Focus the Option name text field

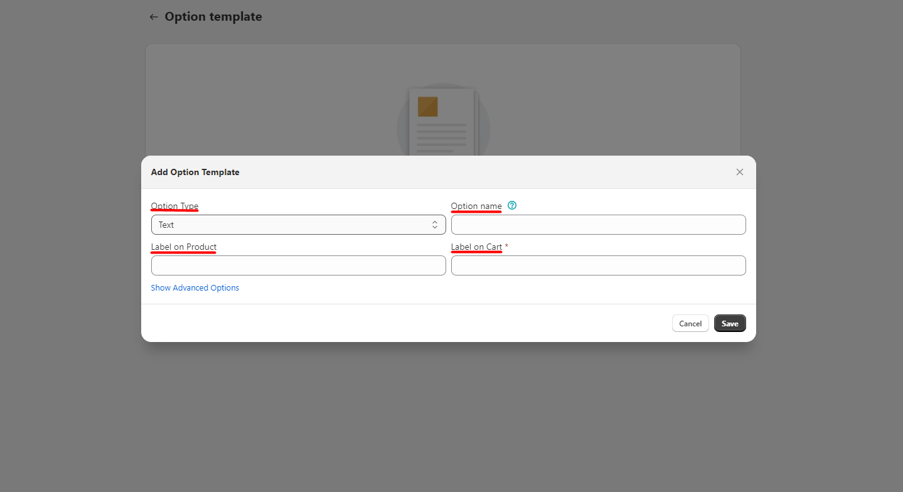click(598, 225)
